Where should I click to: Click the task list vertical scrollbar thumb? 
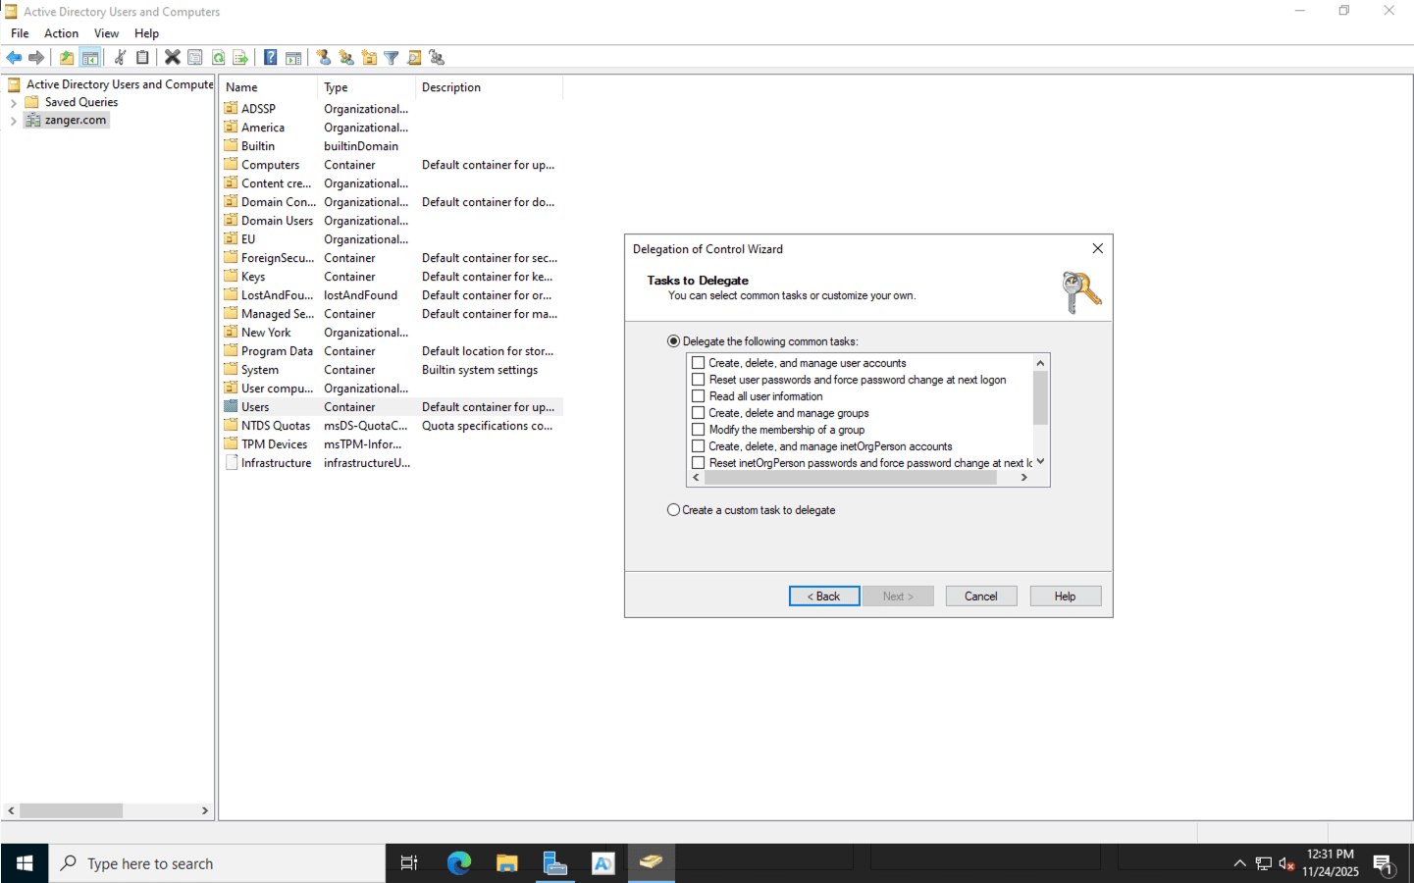1040,397
